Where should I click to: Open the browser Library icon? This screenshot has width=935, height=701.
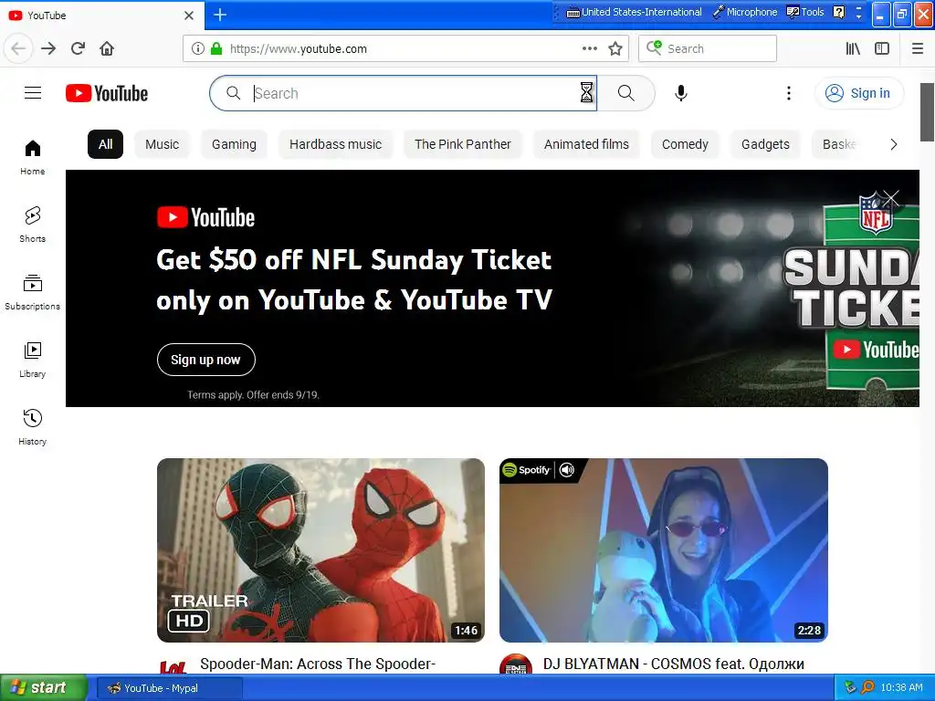coord(853,48)
